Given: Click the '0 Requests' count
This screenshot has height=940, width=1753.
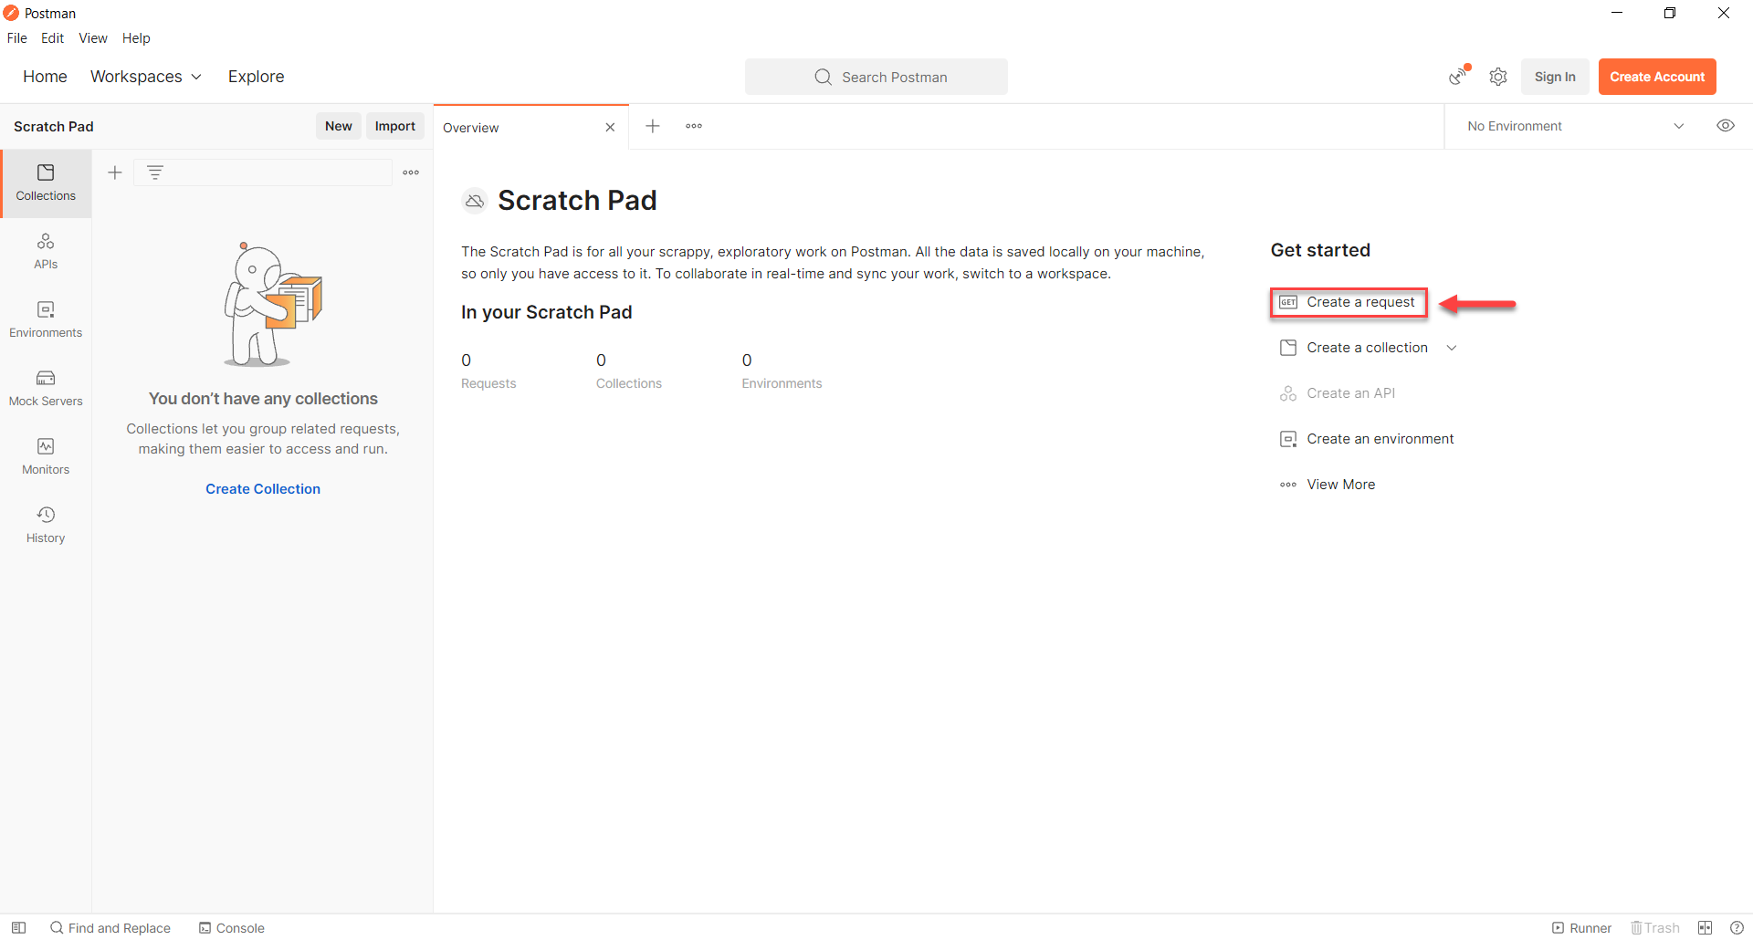Looking at the screenshot, I should (488, 371).
